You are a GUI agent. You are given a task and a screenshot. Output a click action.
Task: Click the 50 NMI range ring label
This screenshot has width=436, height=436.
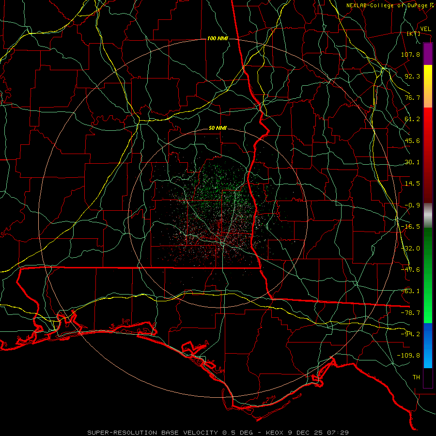[x=218, y=128]
